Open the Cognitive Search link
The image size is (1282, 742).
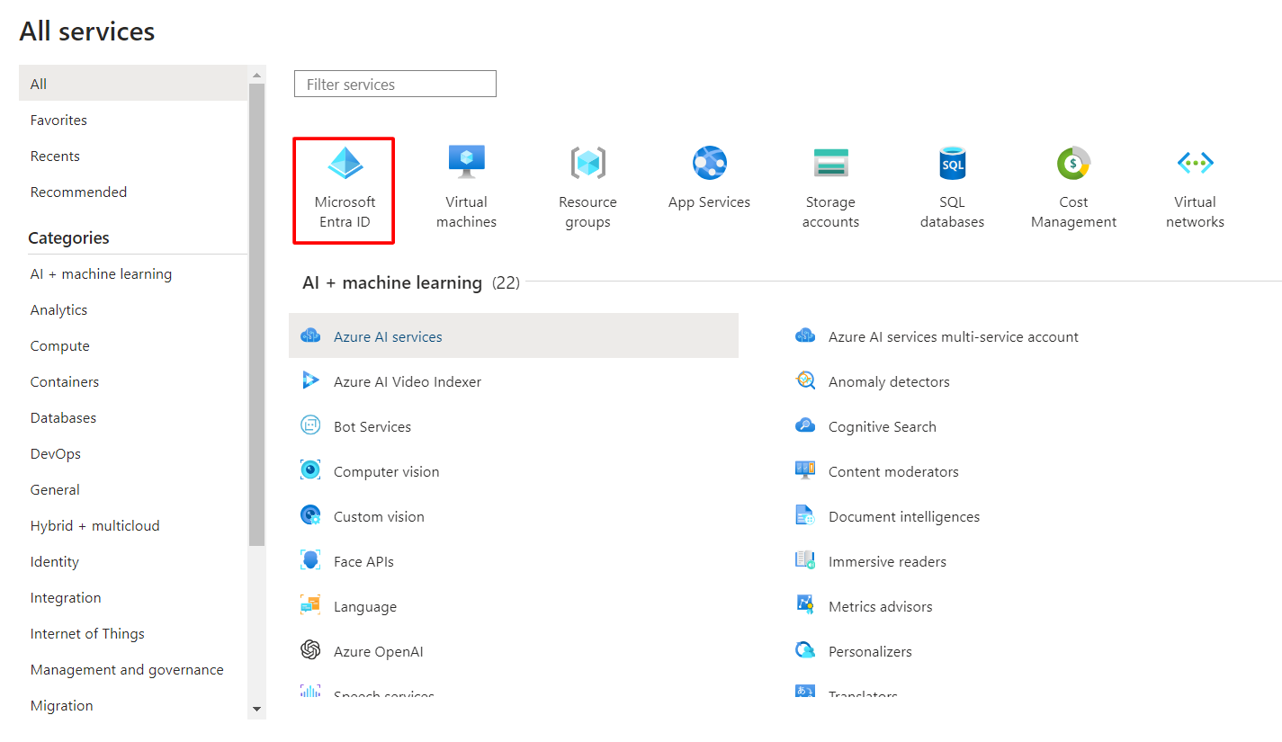click(883, 426)
